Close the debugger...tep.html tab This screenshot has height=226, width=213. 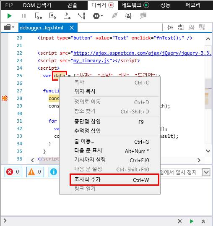tap(72, 28)
